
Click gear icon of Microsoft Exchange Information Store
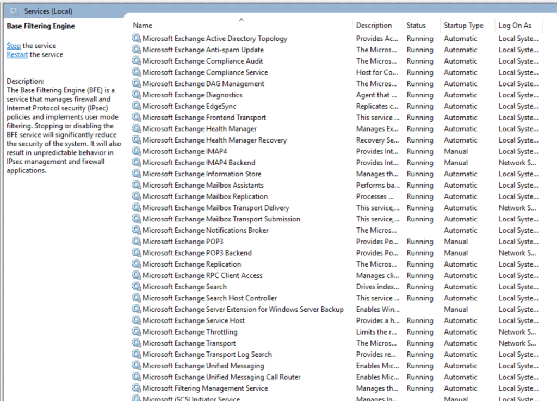[x=136, y=174]
